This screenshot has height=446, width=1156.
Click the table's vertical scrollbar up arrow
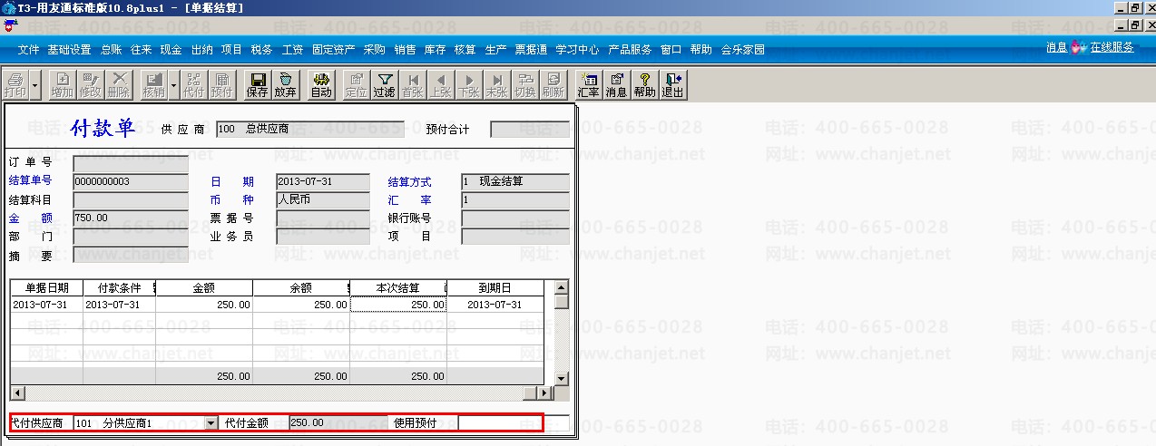coord(561,287)
